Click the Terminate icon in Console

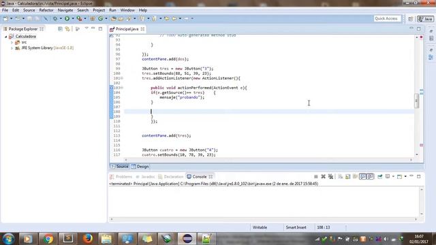[316, 177]
